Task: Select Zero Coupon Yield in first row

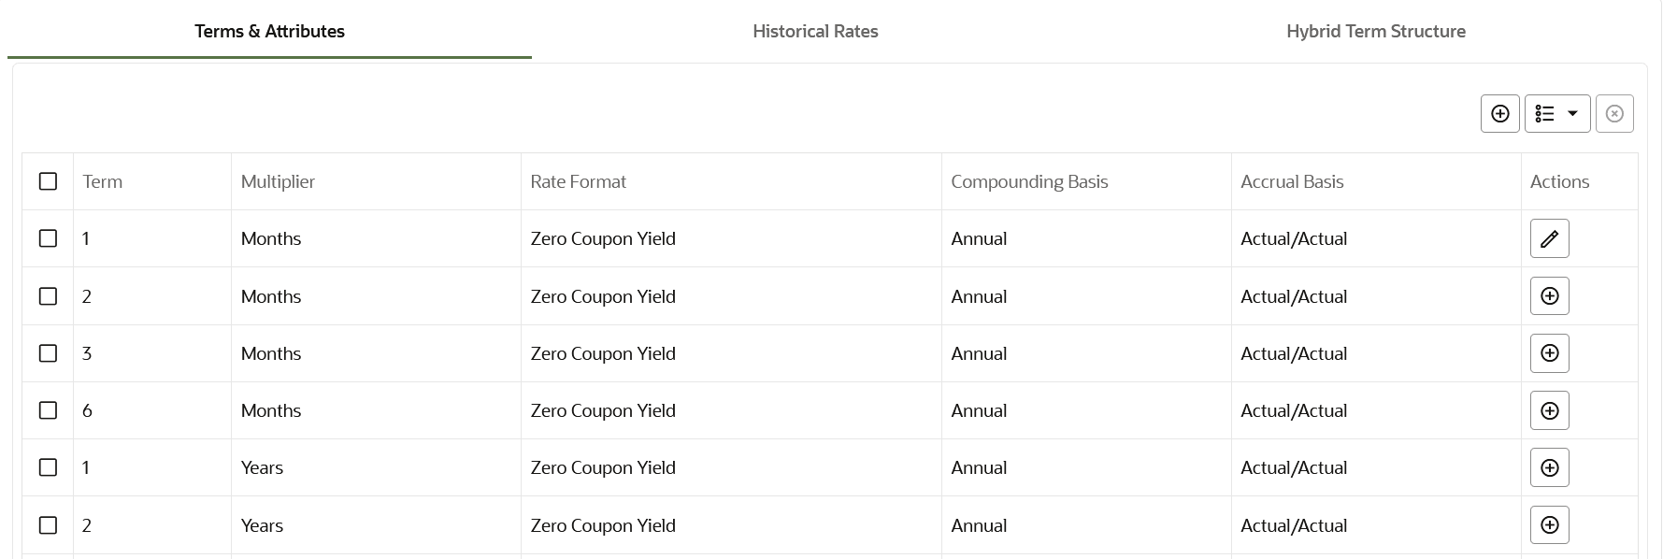Action: (x=603, y=238)
